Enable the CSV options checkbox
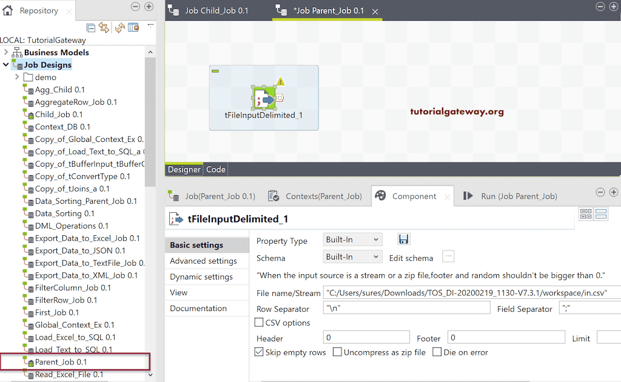This screenshot has width=621, height=382. 258,323
